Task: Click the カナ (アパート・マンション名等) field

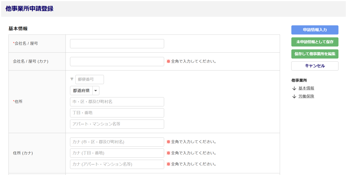Action: 117,164
